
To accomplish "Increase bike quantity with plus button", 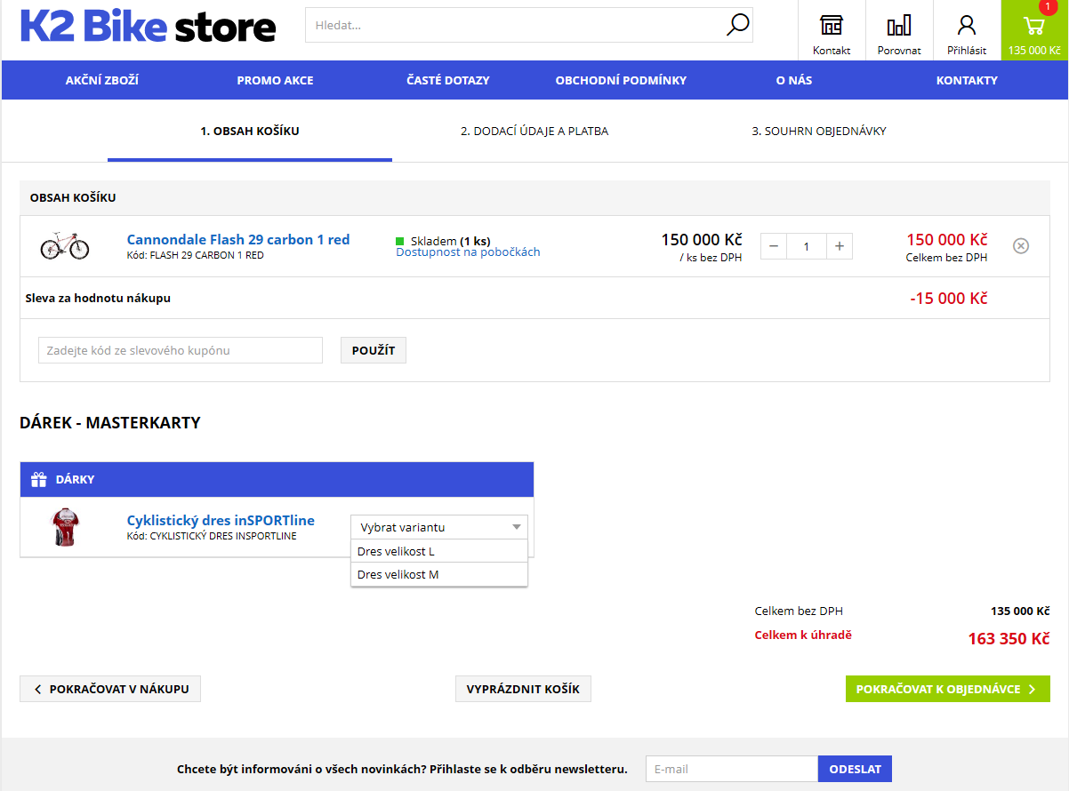I will pos(840,246).
